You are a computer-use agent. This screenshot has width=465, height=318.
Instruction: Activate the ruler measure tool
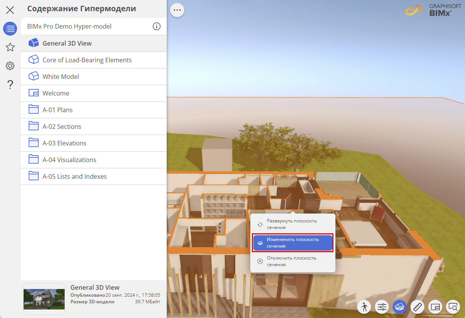tap(417, 307)
